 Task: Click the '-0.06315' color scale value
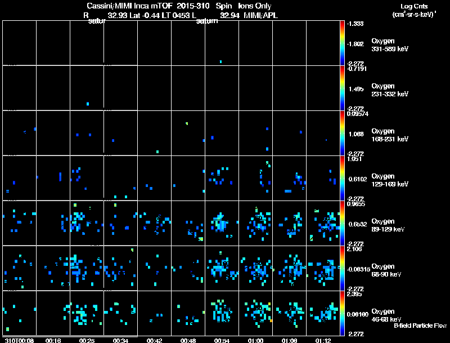click(x=358, y=269)
